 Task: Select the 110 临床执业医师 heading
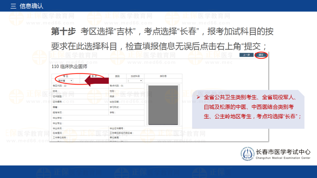[69, 67]
